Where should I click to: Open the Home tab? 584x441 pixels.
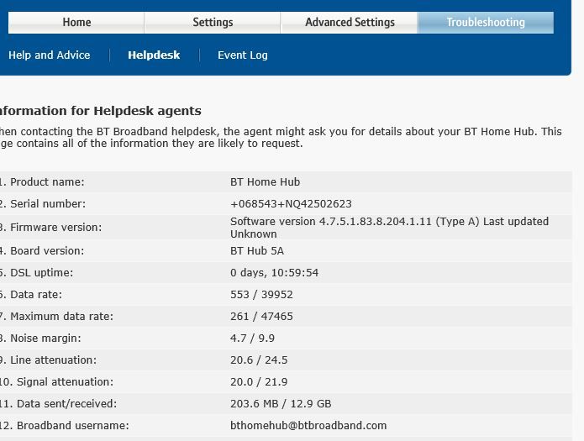pos(76,23)
